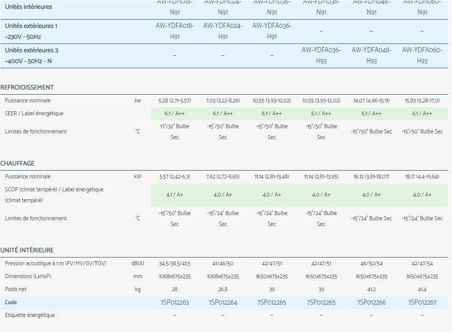Click outdoor unit AW-YDFA018-H91 cell

tap(174, 31)
